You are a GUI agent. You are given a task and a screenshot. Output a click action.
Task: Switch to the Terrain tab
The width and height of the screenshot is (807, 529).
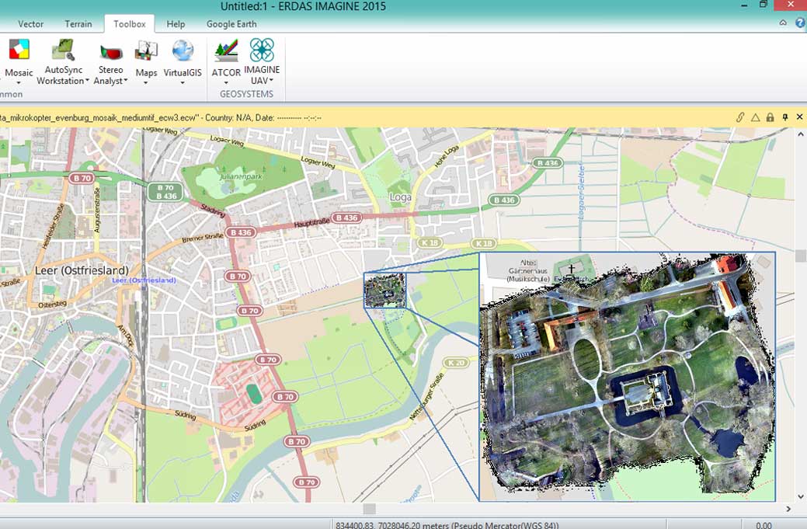click(78, 23)
